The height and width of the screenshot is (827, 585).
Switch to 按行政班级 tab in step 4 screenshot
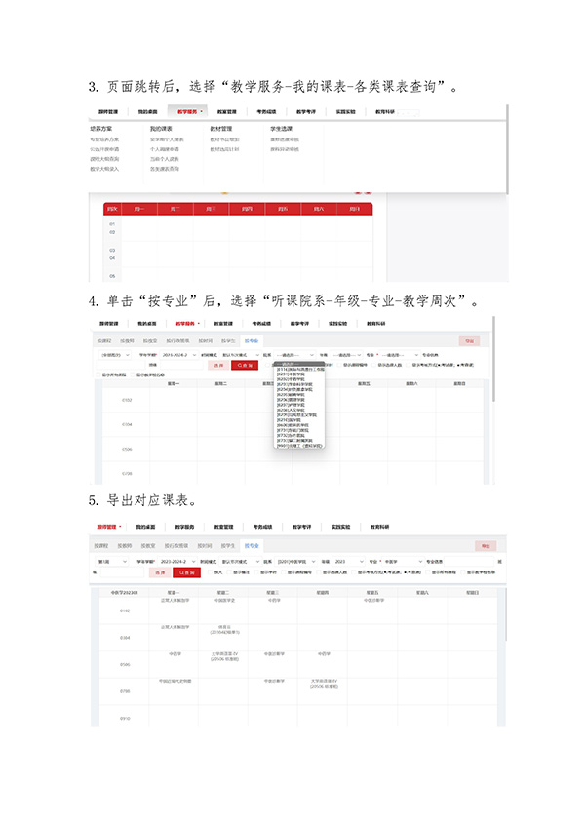[178, 341]
